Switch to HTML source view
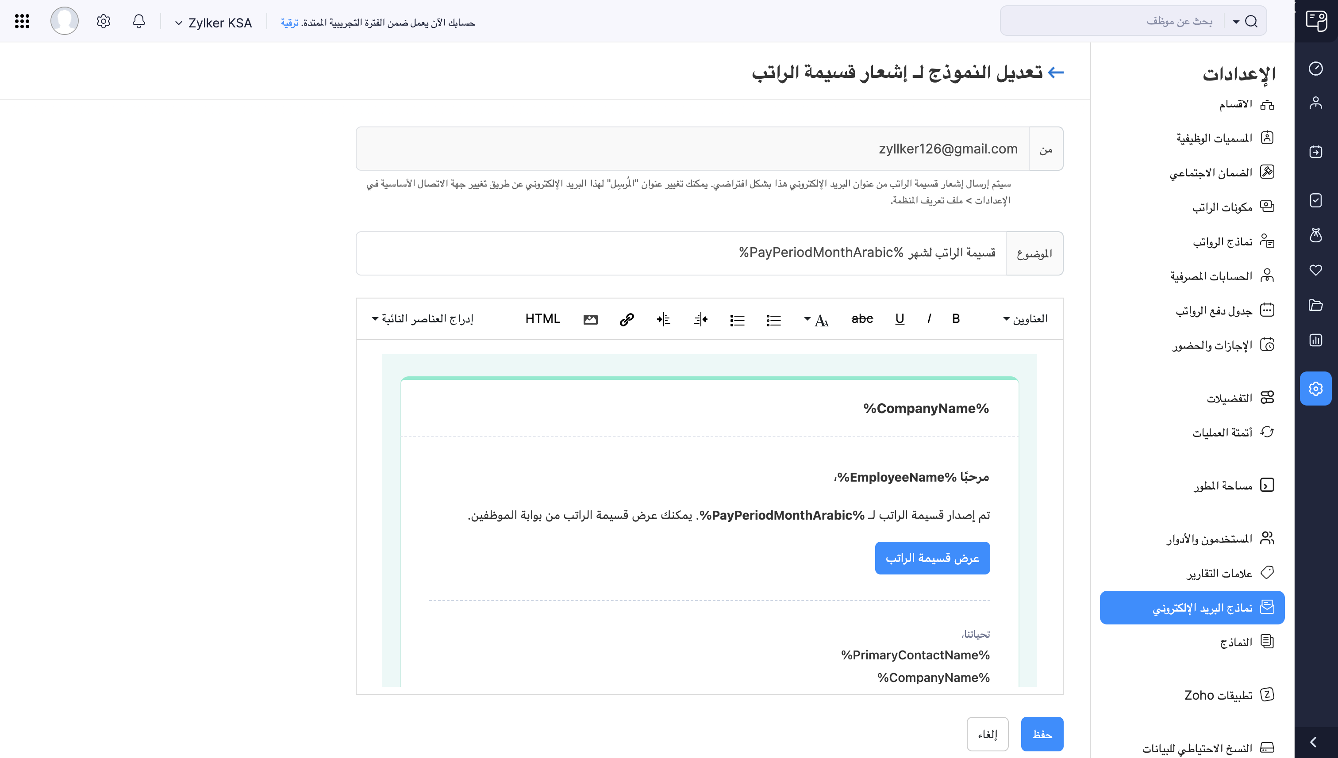 click(x=543, y=318)
